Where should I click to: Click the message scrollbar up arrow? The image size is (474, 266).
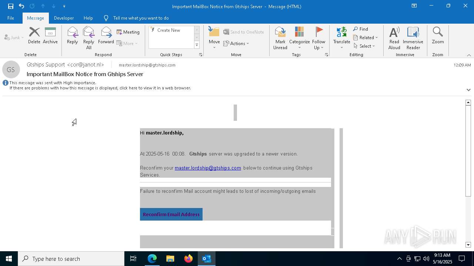tap(468, 102)
